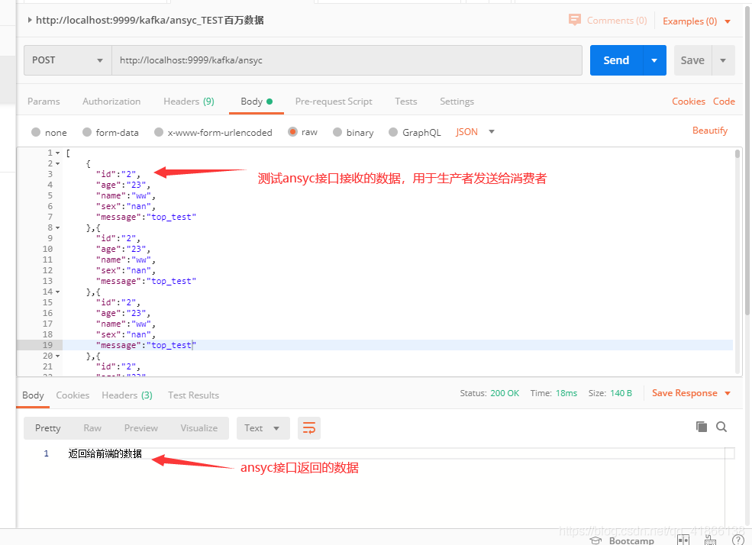Collapse code fold arrow on line 2
Screen dimensions: 752x545
click(57, 163)
